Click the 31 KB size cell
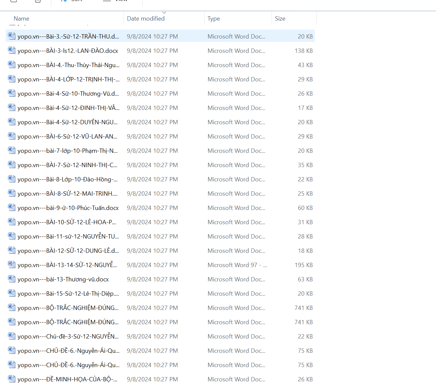436x389 pixels. tap(305, 222)
